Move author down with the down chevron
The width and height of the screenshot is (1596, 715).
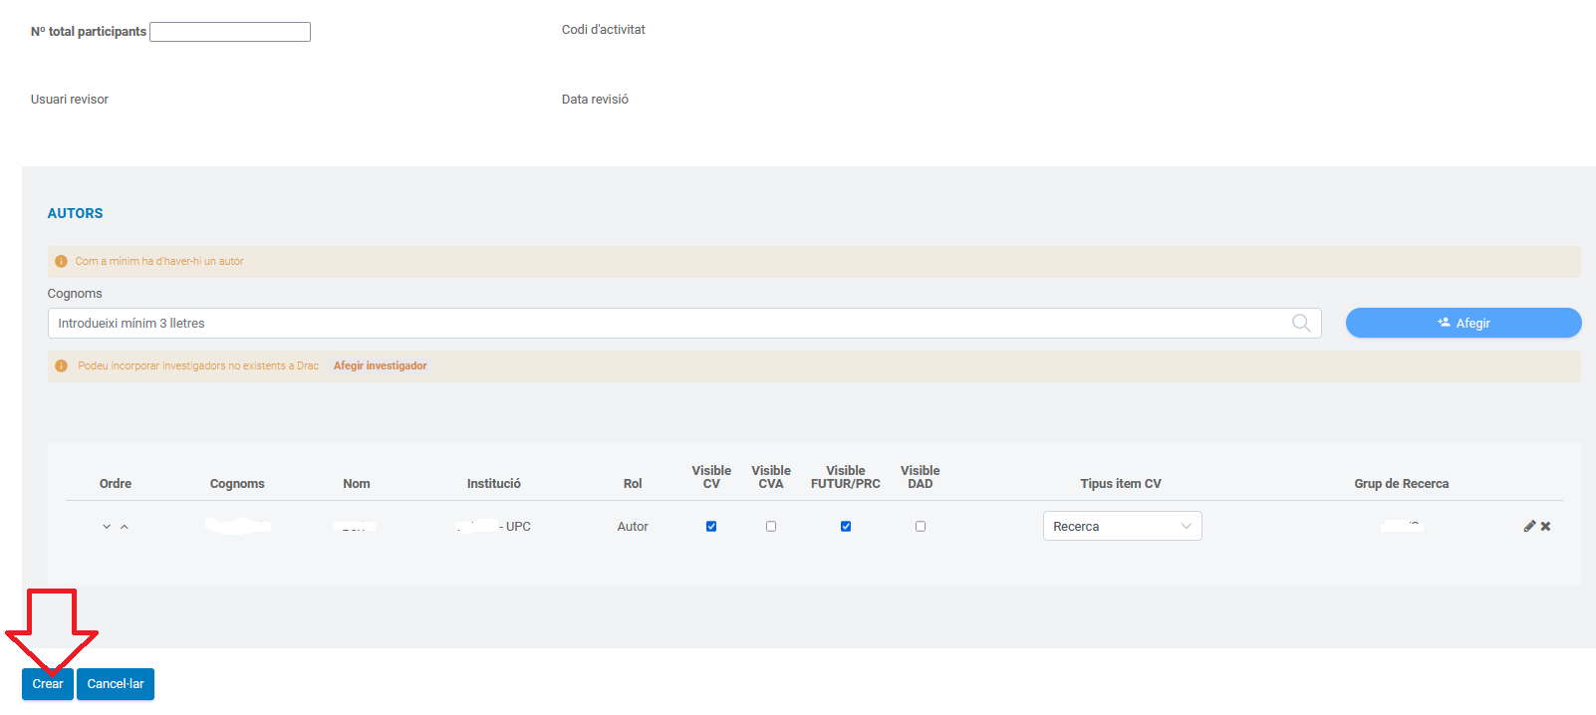[x=107, y=527]
